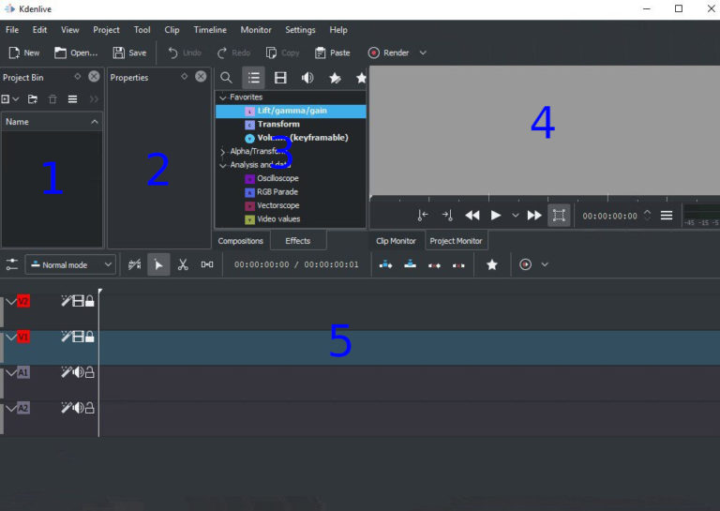This screenshot has width=720, height=511.
Task: Select Lift/gamma/gain effect
Action: tap(292, 111)
